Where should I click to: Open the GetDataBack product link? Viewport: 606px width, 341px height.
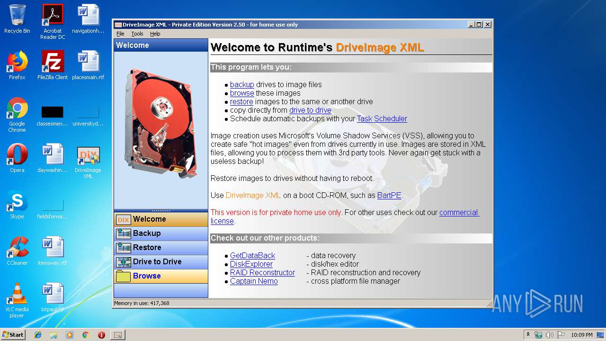tap(252, 256)
